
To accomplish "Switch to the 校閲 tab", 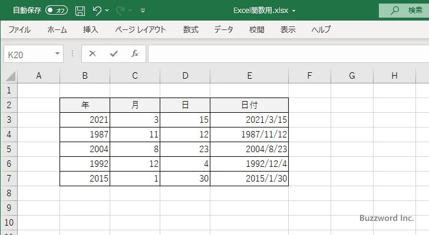I will click(257, 29).
